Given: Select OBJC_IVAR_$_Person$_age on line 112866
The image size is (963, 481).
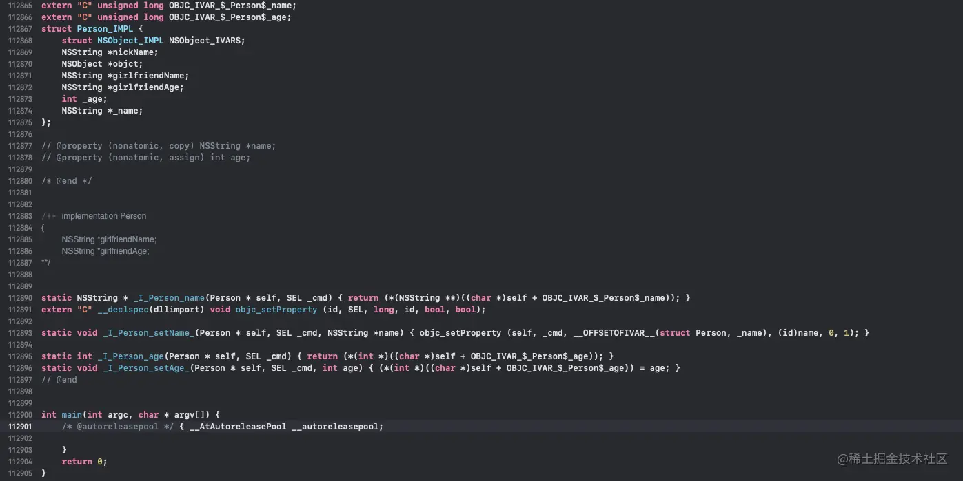Looking at the screenshot, I should tap(227, 17).
